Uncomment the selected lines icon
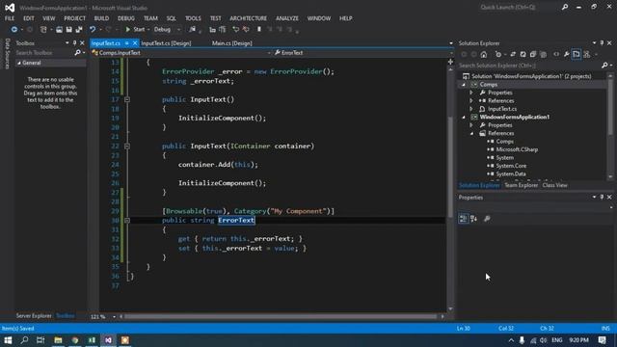This screenshot has height=347, width=617. [246, 30]
